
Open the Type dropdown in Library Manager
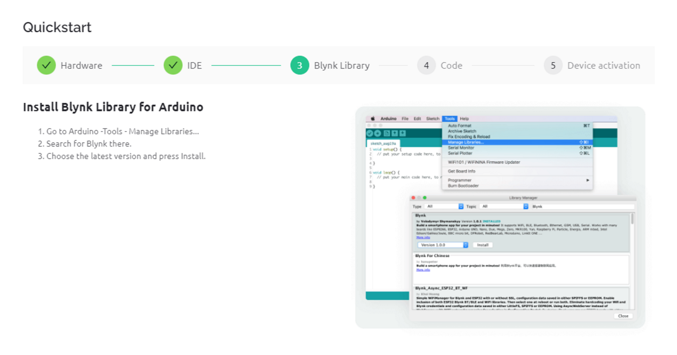pyautogui.click(x=444, y=206)
